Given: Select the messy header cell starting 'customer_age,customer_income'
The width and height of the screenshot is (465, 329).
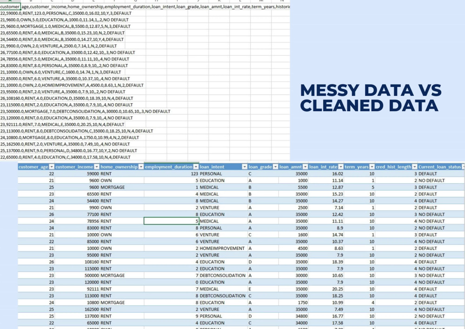Looking at the screenshot, I should [x=10, y=7].
